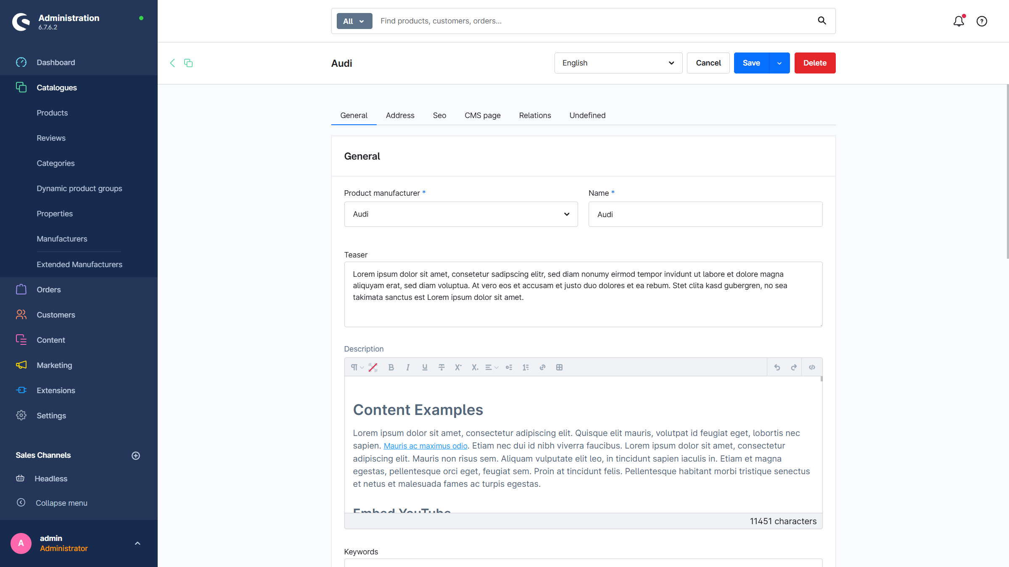1009x567 pixels.
Task: Insert link using editor toolbar
Action: coord(542,367)
